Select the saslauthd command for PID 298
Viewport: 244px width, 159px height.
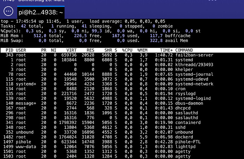[187, 118]
